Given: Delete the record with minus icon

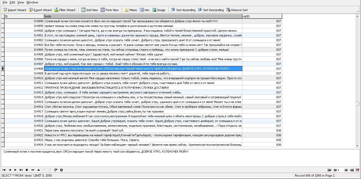Looking at the screenshot, I should click(x=33, y=170).
